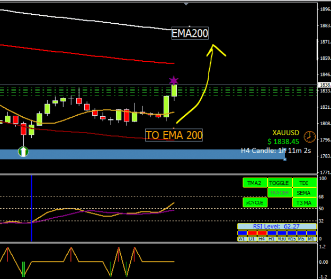The width and height of the screenshot is (331, 279).
Task: Select the D1 timeframe label
Action: coord(252,239)
